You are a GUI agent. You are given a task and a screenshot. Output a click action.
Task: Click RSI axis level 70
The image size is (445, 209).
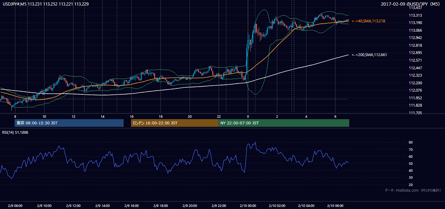pyautogui.click(x=411, y=149)
